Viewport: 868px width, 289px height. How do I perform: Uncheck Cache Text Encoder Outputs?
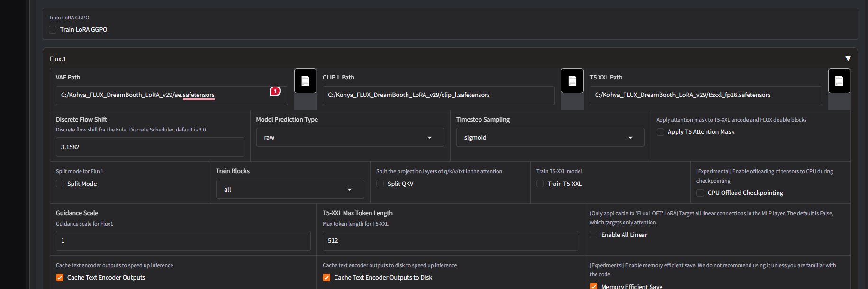[x=60, y=278]
